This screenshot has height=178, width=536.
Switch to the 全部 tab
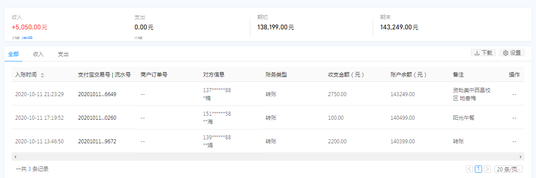pyautogui.click(x=13, y=54)
